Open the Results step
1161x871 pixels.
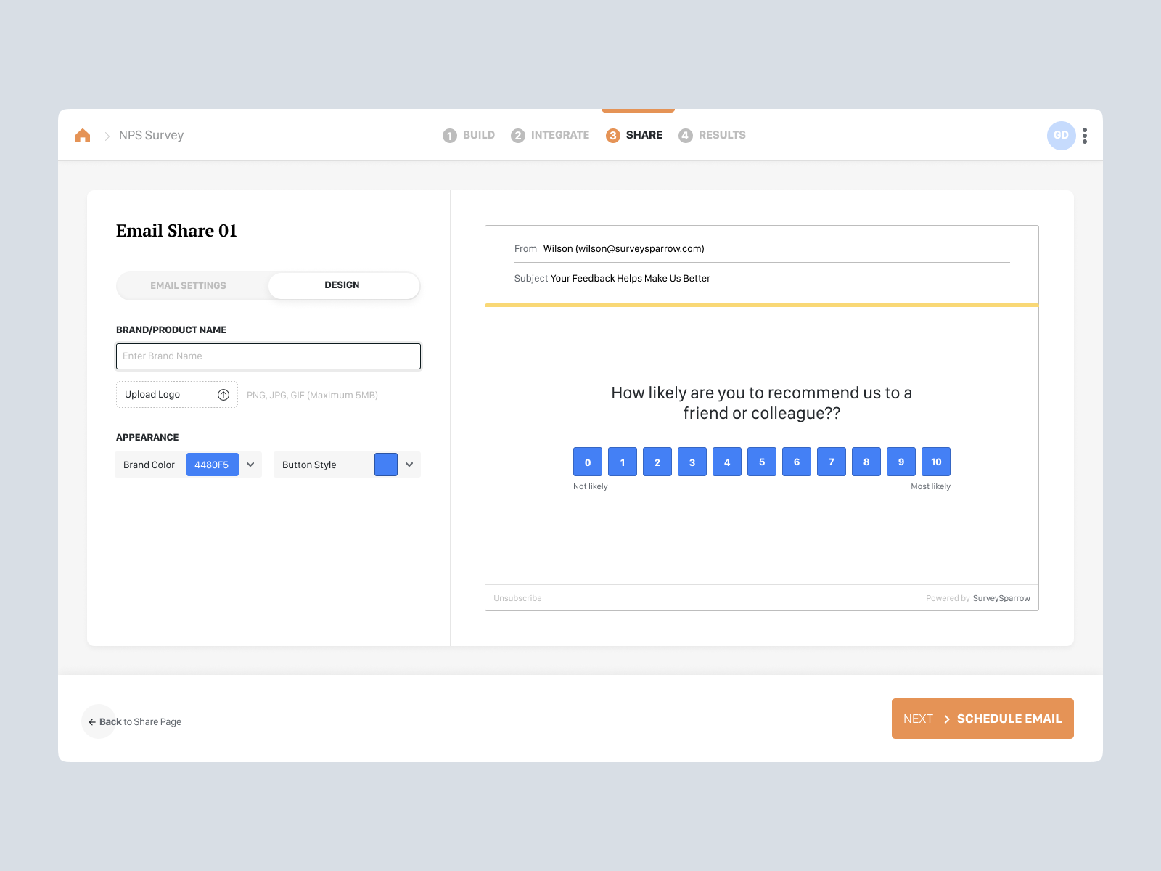tap(712, 136)
